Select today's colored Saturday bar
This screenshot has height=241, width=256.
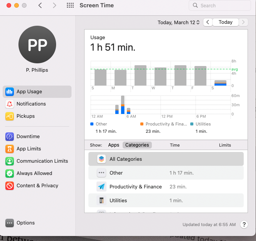(x=220, y=83)
